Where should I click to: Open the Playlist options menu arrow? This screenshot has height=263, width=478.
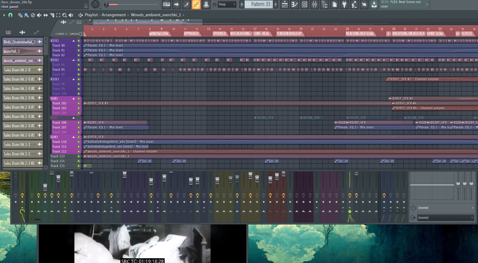[x=4, y=15]
